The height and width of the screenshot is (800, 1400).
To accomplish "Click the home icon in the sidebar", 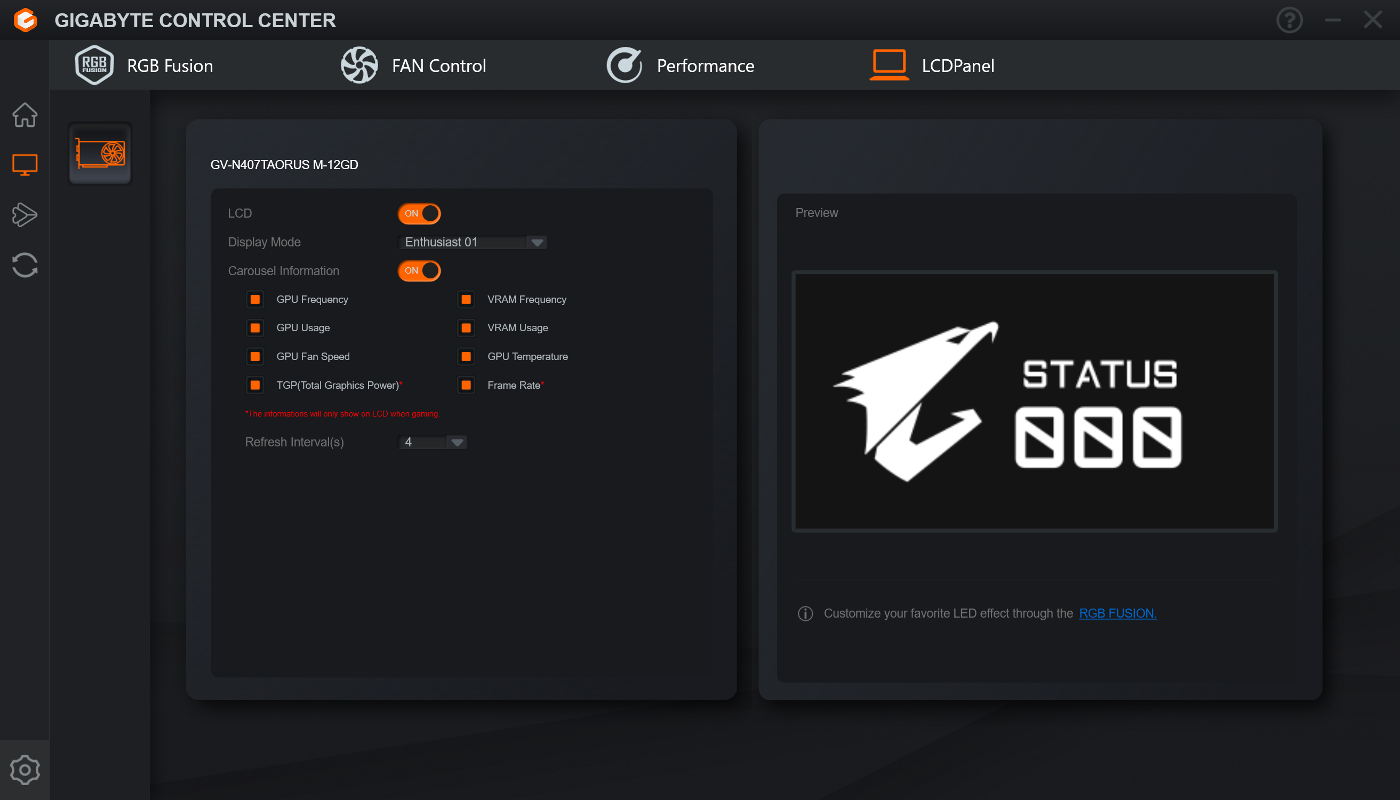I will click(25, 115).
